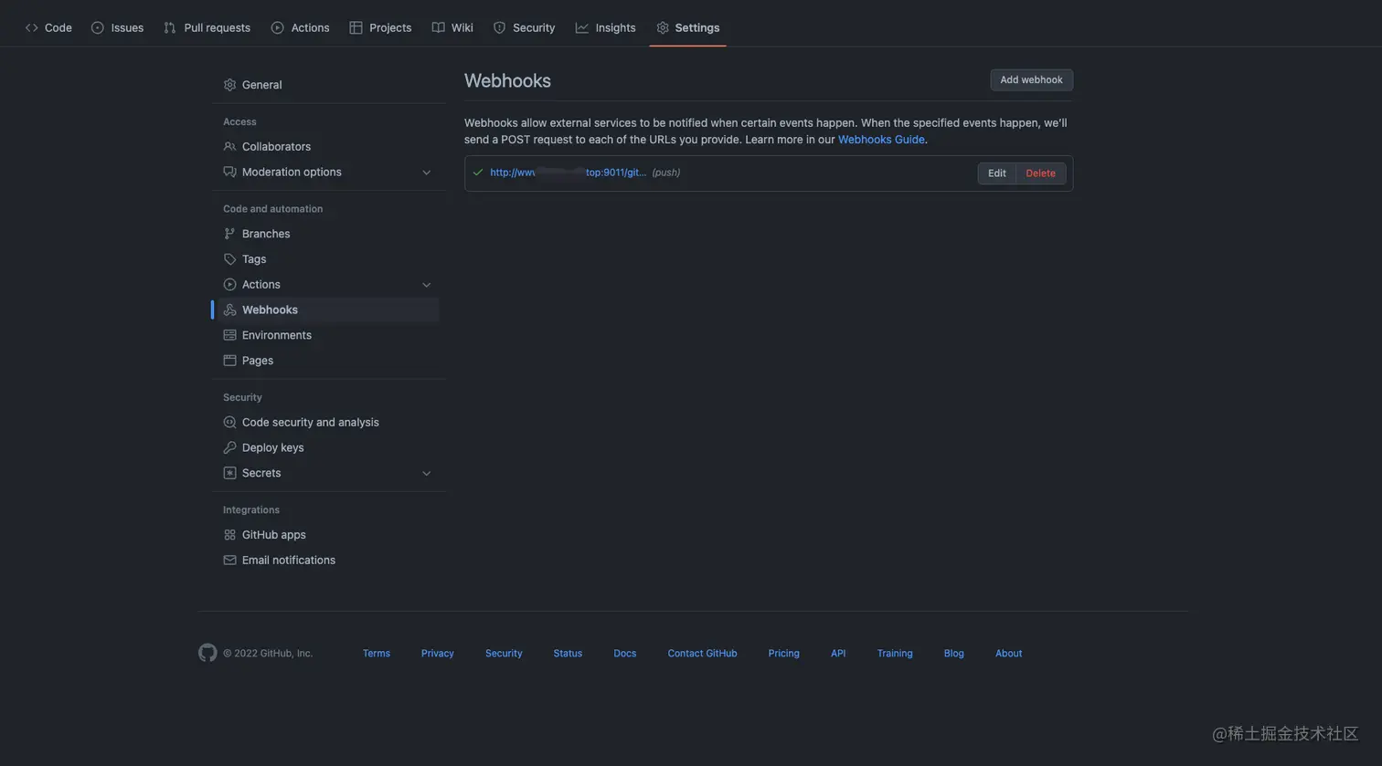
Task: Expand the Secrets section chevron
Action: pos(426,473)
